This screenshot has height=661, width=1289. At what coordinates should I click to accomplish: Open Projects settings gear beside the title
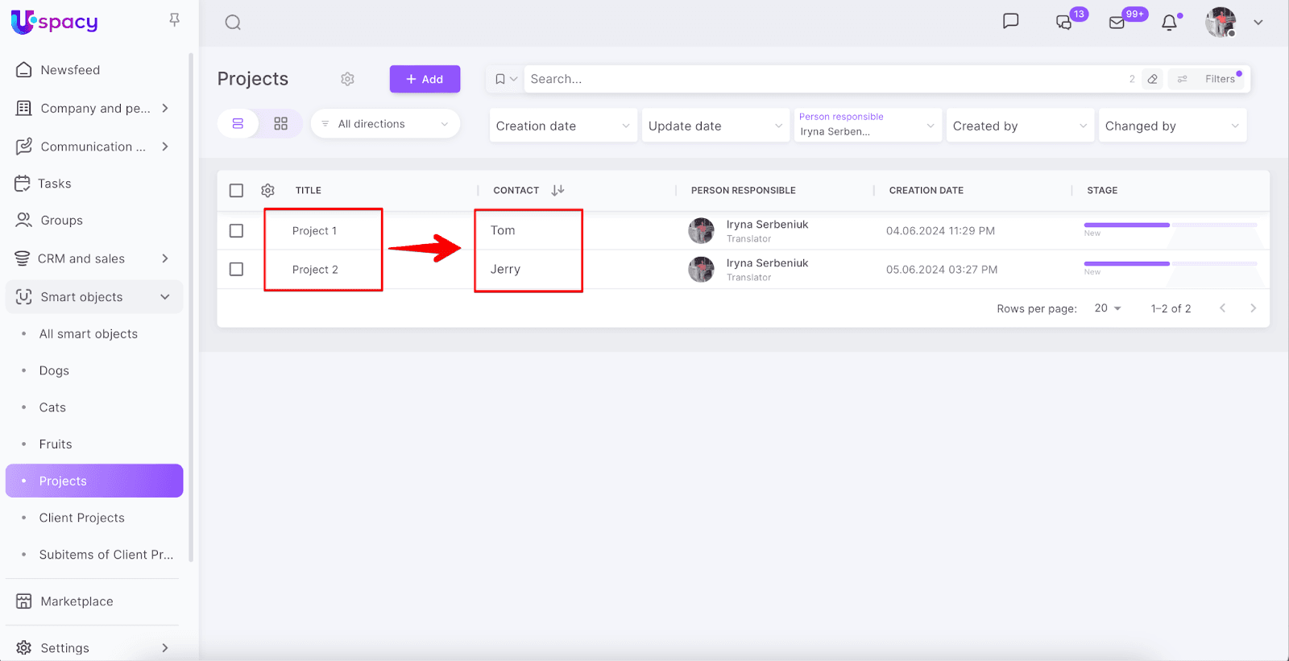click(x=347, y=79)
